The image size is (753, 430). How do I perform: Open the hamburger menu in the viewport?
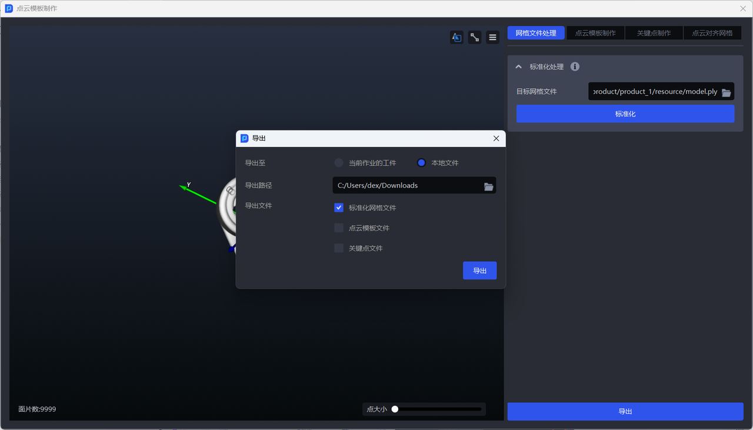(x=492, y=38)
